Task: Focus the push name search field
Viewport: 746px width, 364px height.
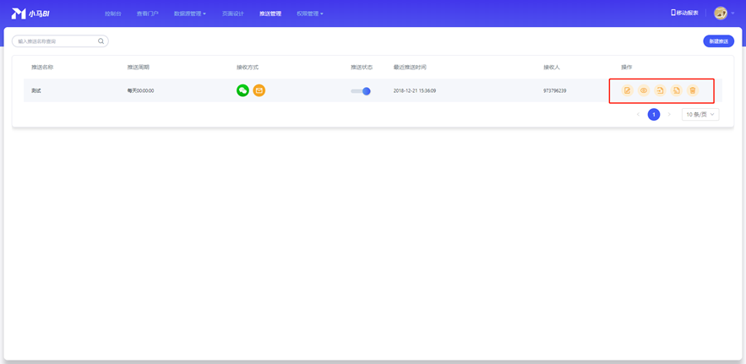Action: pos(55,41)
